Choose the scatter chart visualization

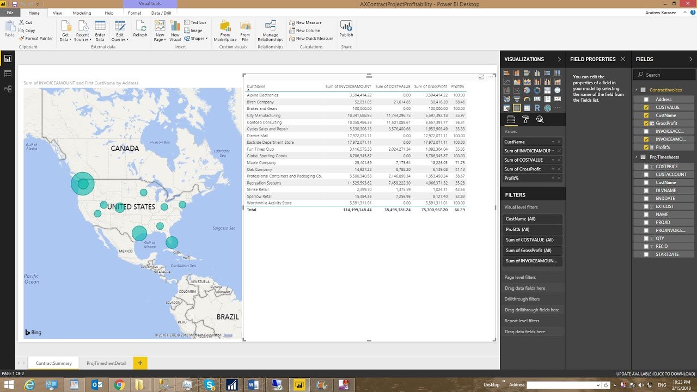coord(517,90)
